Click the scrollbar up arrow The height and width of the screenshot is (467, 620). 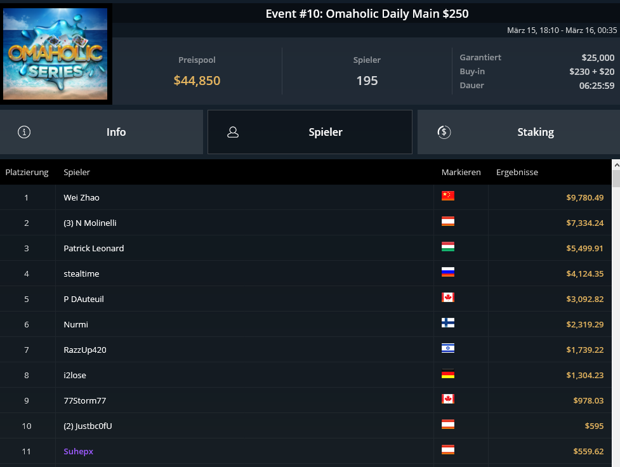coord(616,164)
